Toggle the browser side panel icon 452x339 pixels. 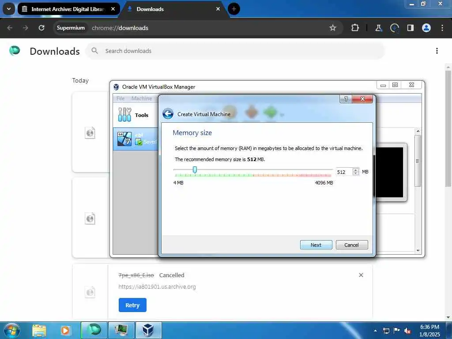click(x=410, y=28)
